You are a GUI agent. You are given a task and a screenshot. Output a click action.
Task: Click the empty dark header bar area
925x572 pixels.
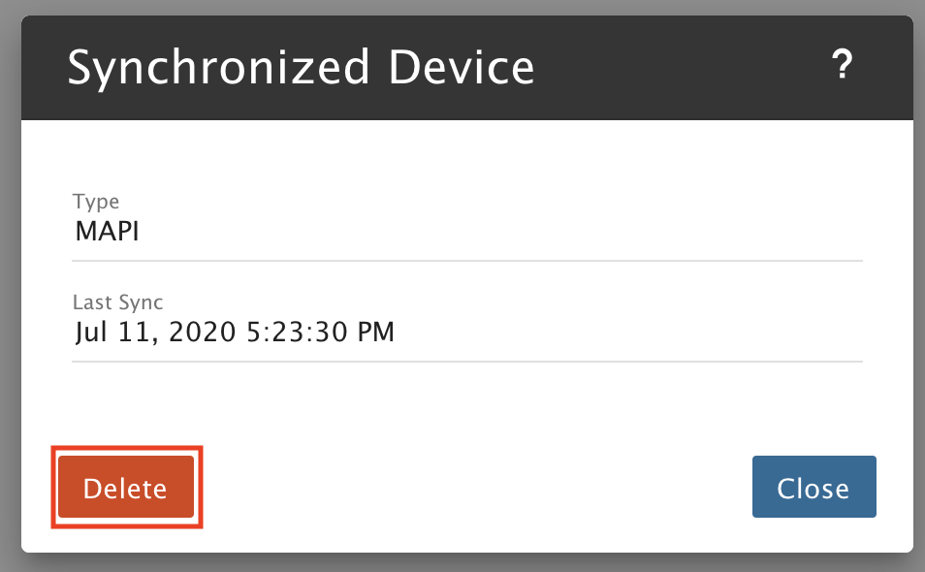coord(679,68)
